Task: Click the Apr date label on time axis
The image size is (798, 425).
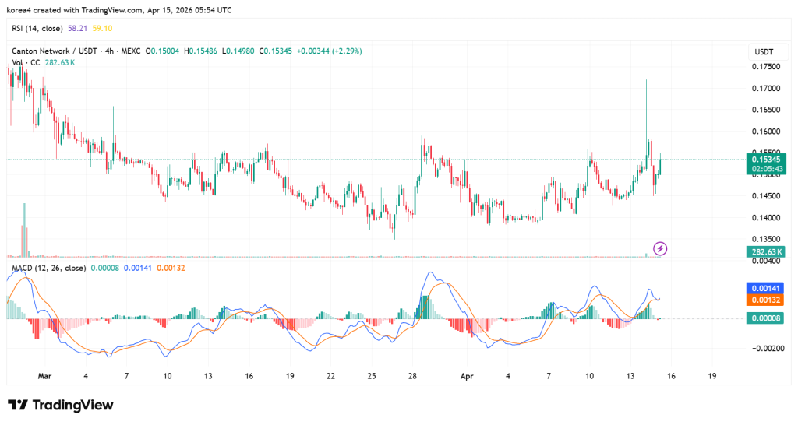Action: coord(467,376)
